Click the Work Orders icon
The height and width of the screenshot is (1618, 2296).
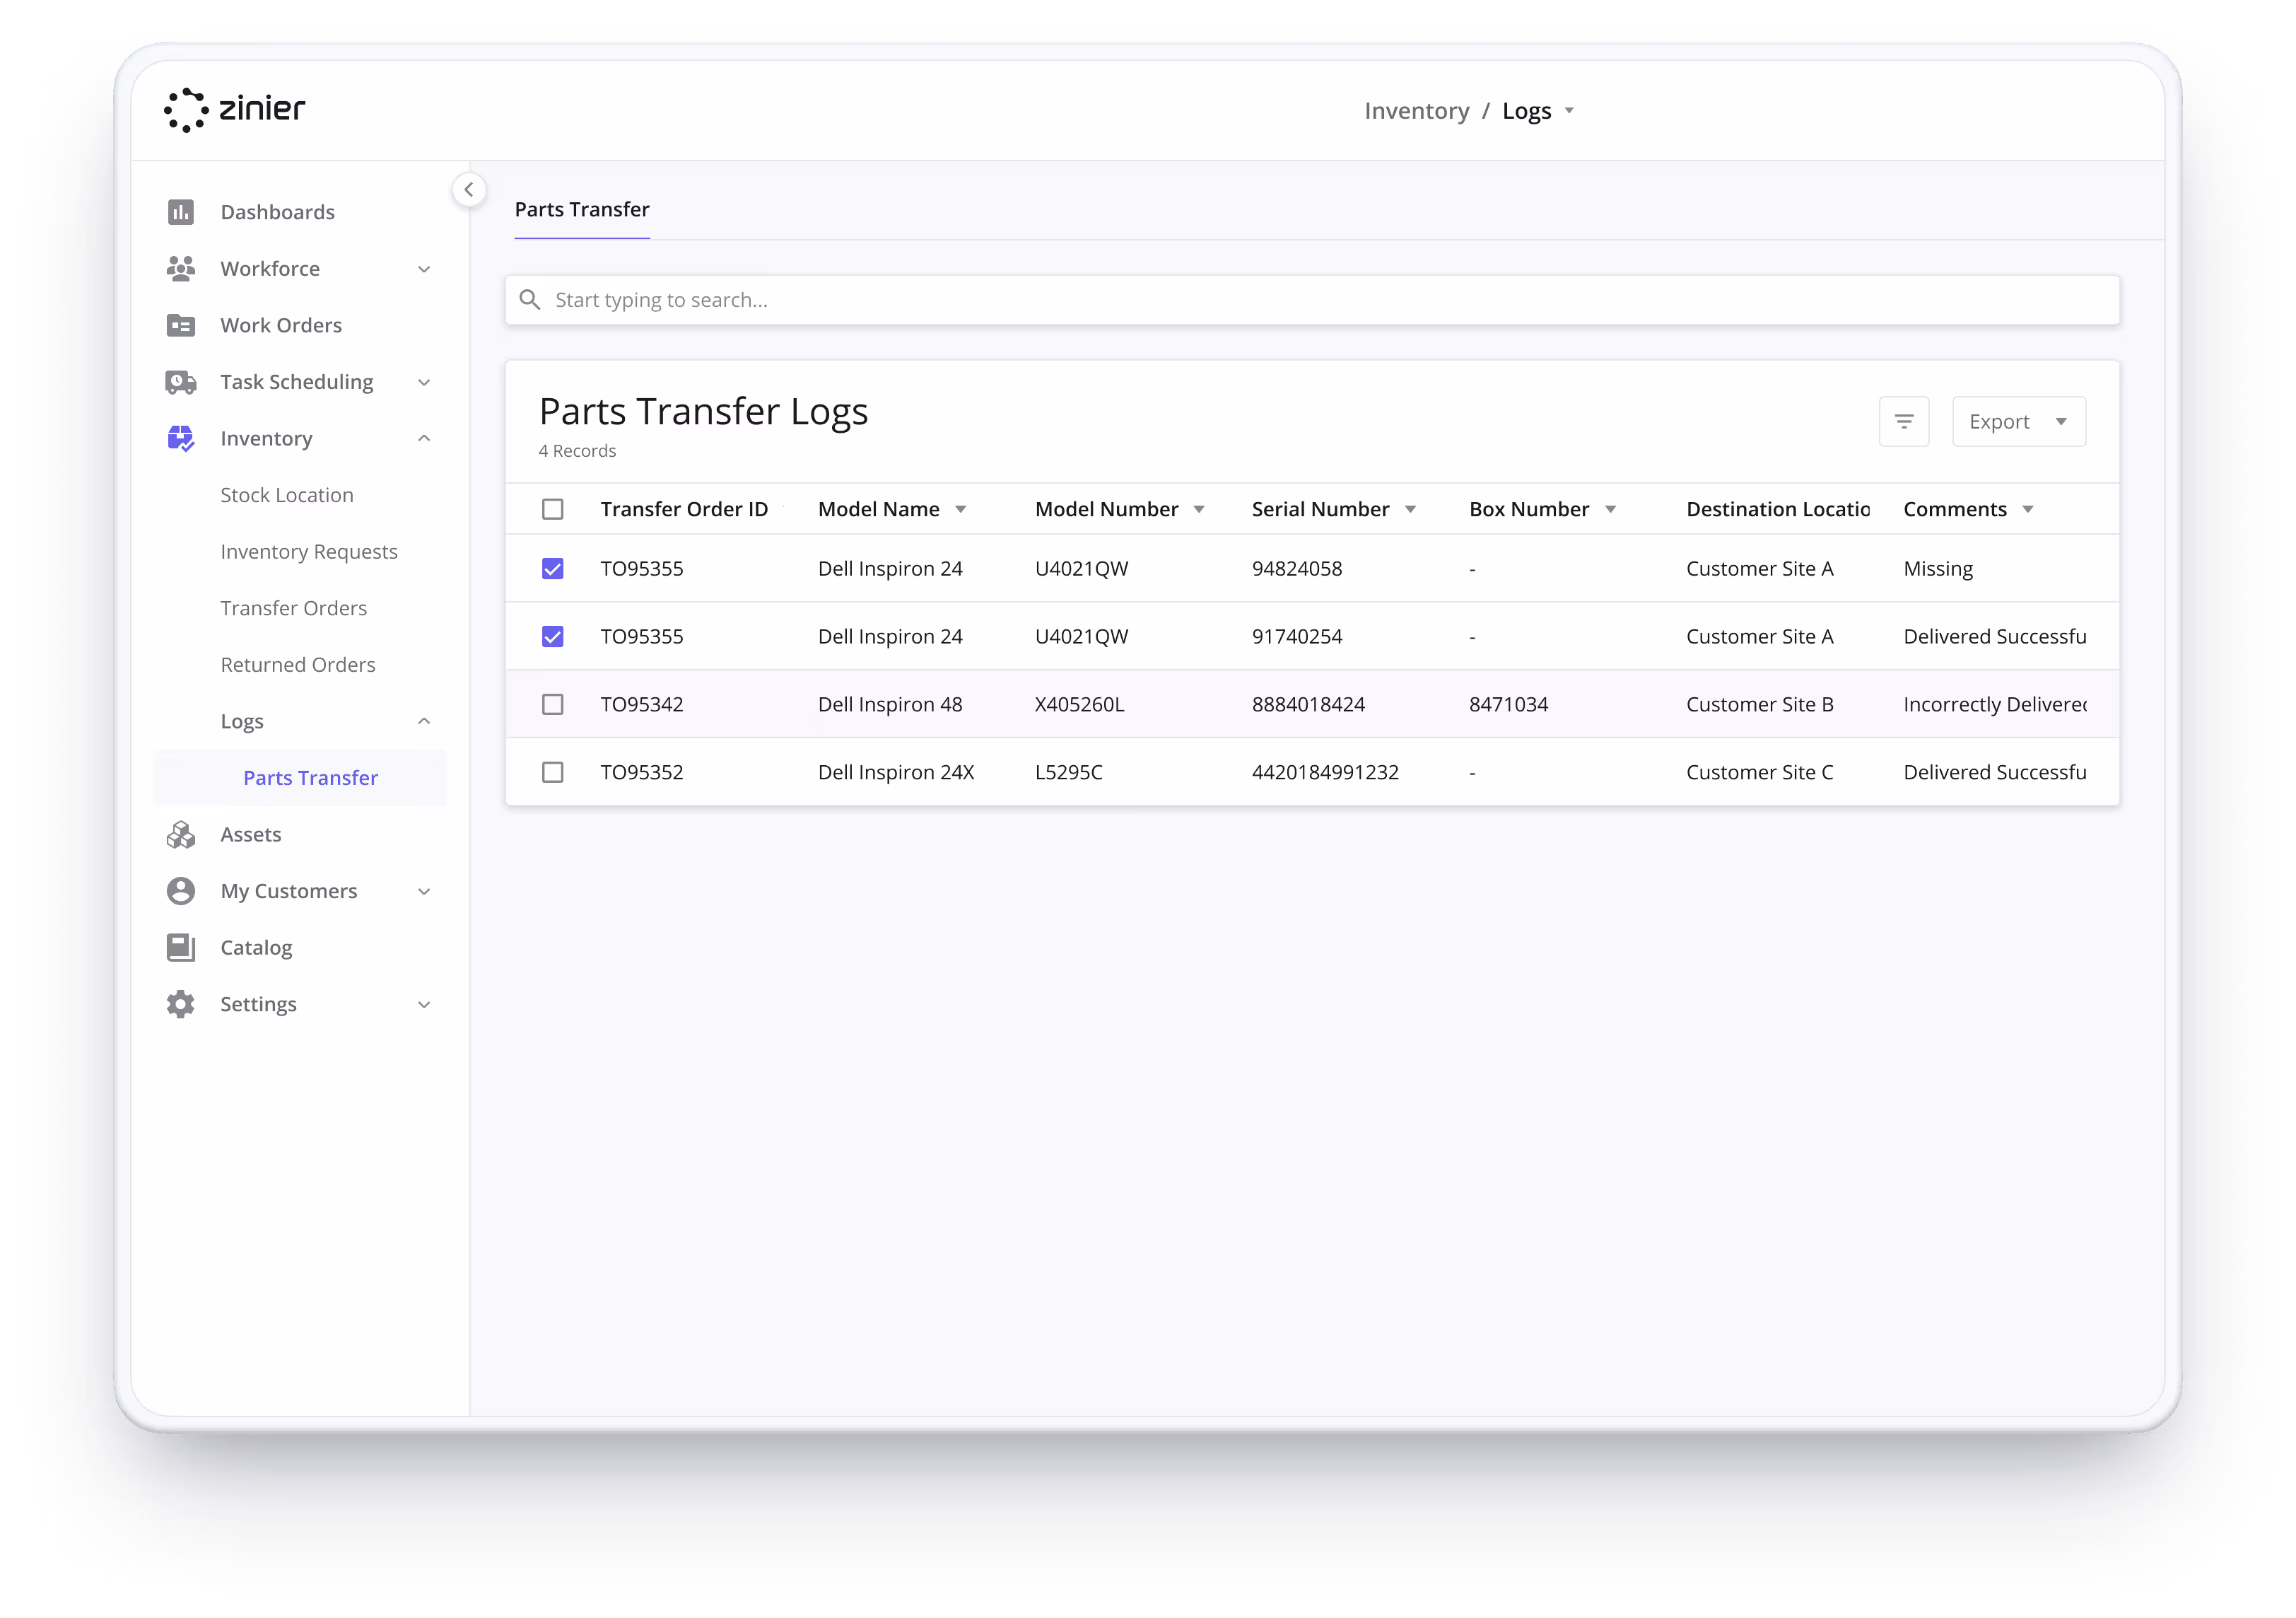180,325
